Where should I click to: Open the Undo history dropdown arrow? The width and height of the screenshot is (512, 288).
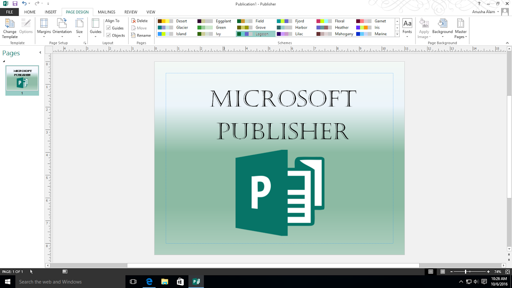pos(29,4)
